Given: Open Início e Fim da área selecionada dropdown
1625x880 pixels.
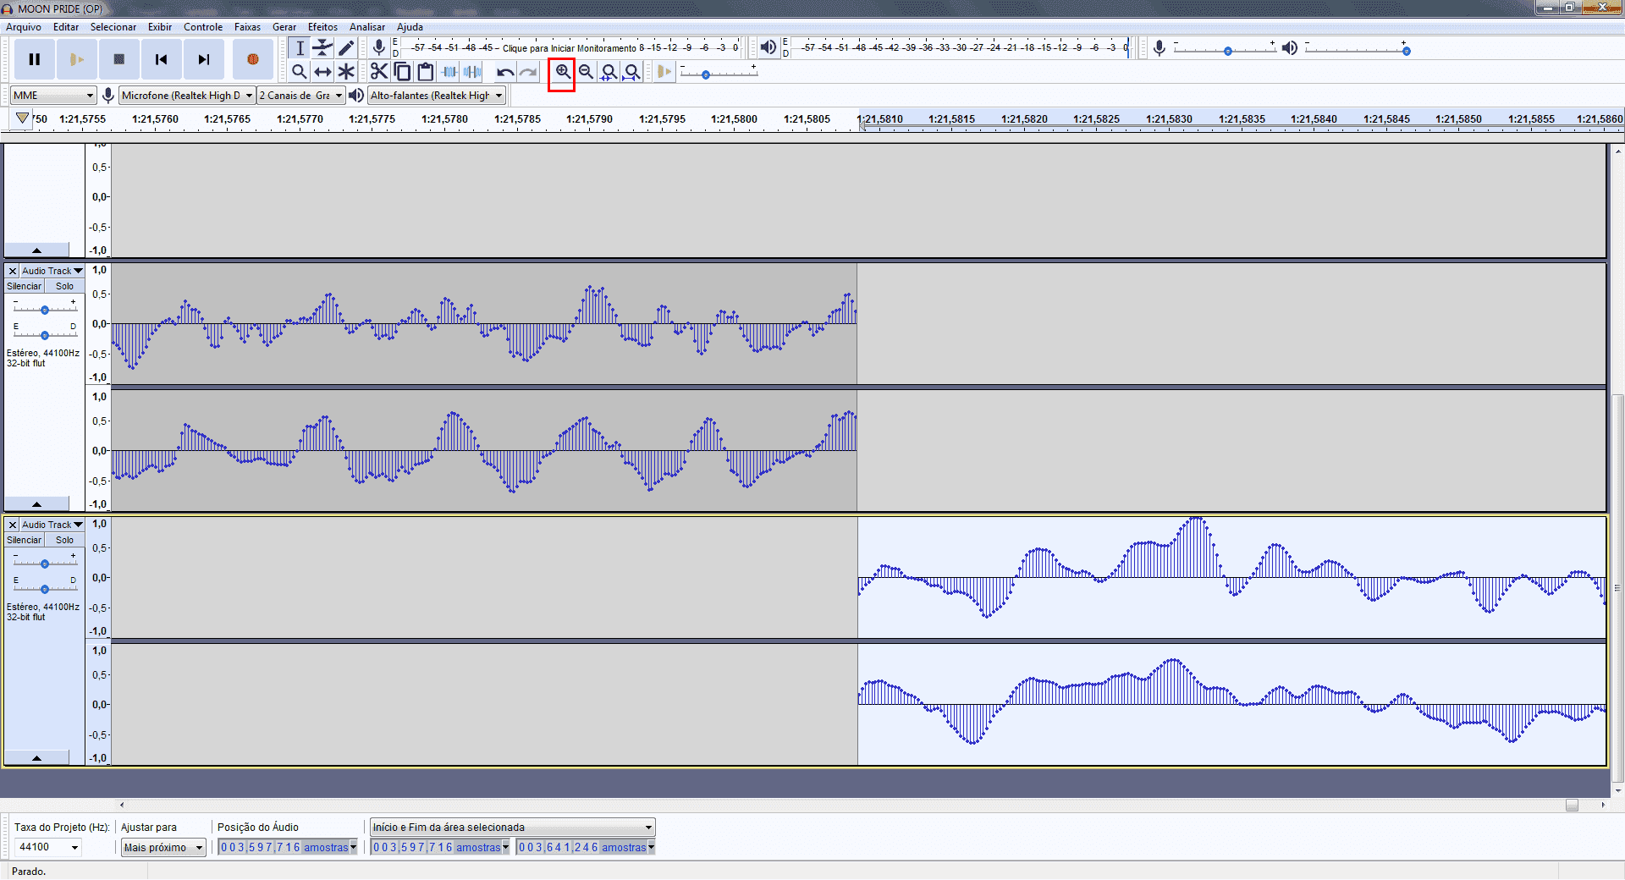Looking at the screenshot, I should [513, 828].
